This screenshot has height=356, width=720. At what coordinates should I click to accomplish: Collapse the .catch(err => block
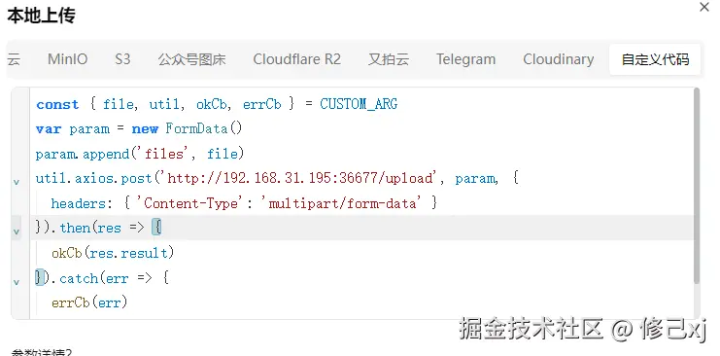tap(17, 282)
